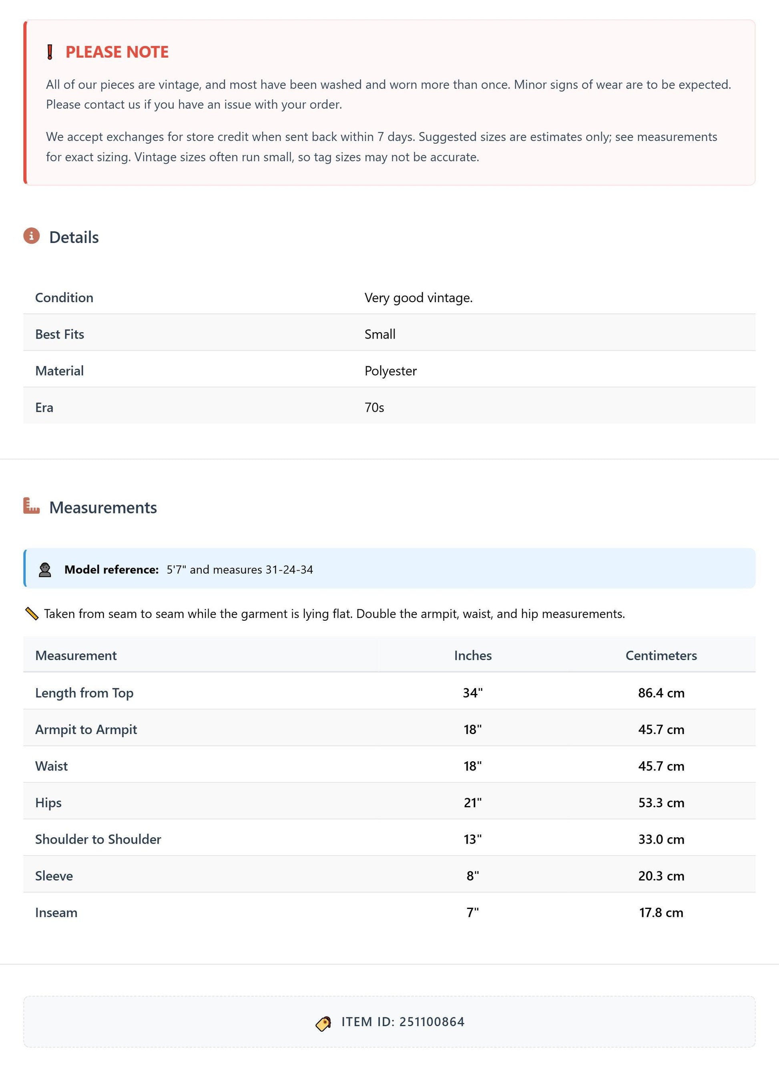The image size is (779, 1067).
Task: Click the Length from Top 34" value
Action: click(x=472, y=693)
